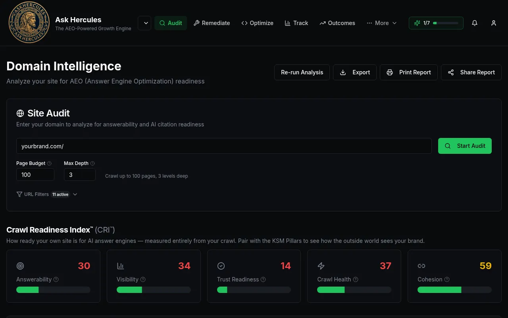Screen dimensions: 508x318
Task: Open the dropdown next to Ask Hercules
Action: (144, 23)
